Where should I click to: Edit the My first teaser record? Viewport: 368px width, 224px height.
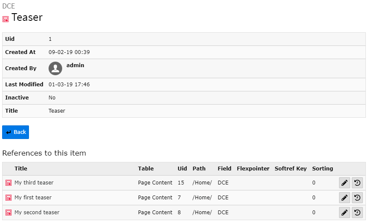[x=345, y=198]
